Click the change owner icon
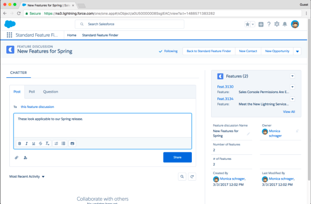 point(297,131)
